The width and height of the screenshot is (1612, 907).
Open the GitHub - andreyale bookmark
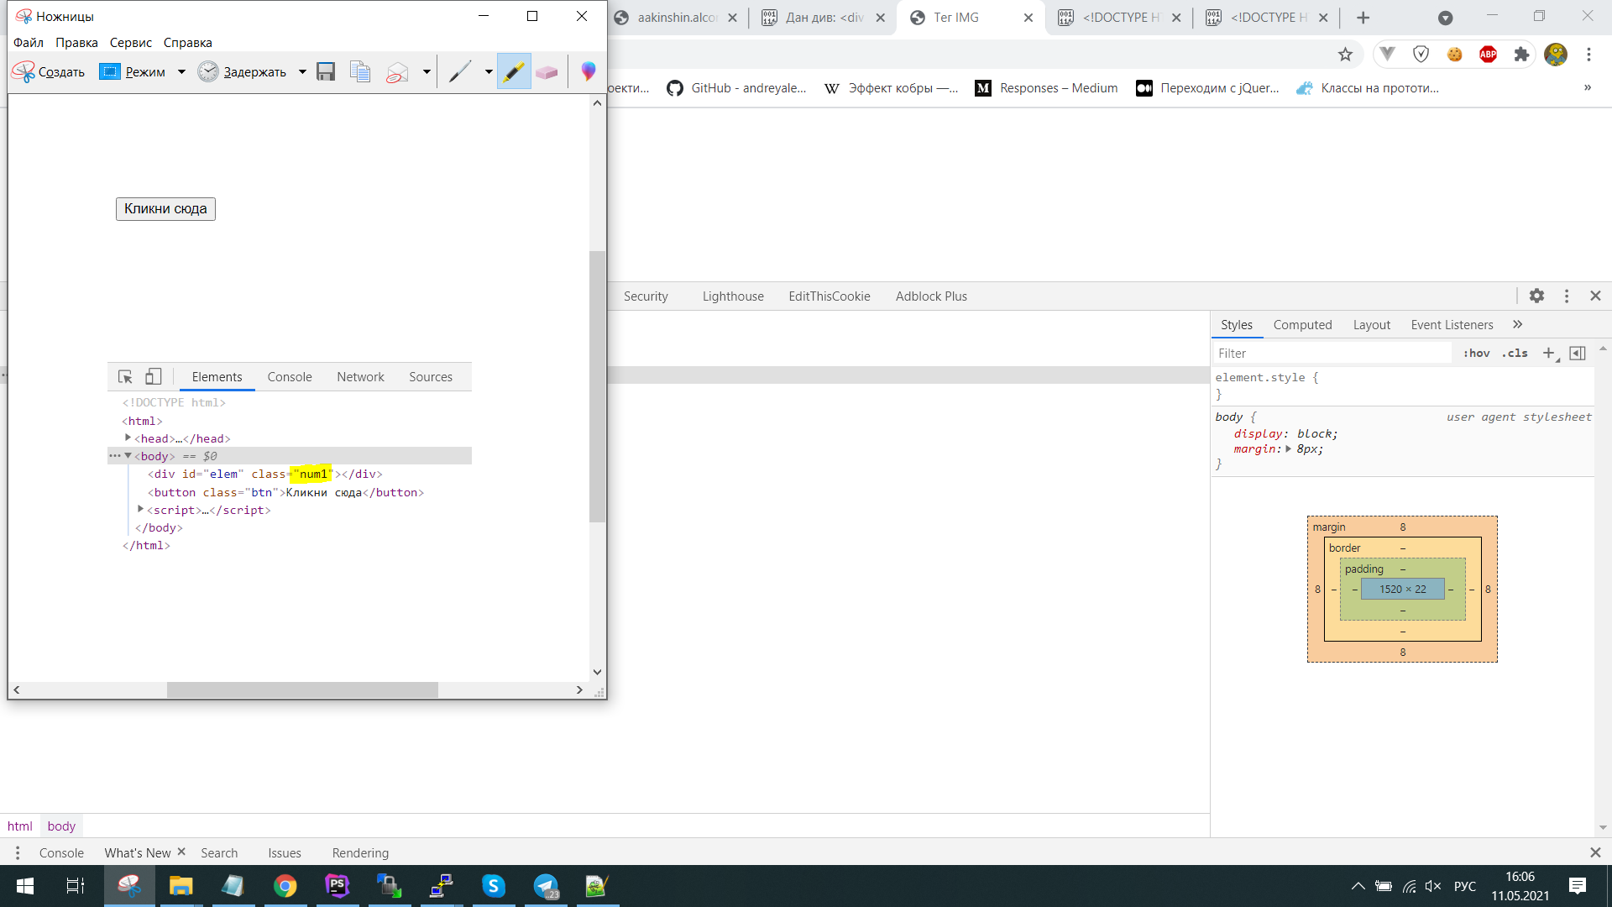[736, 88]
